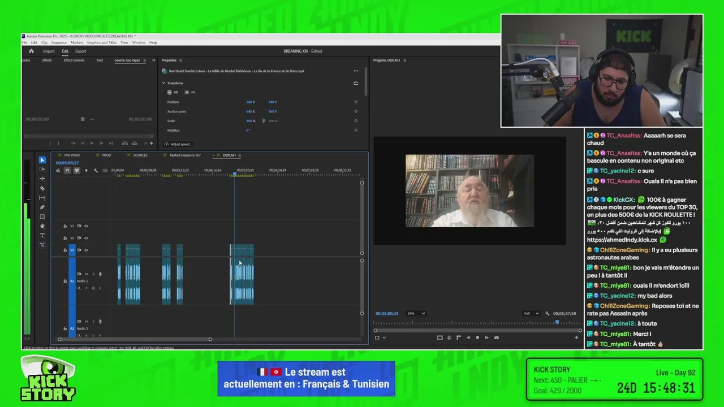Open the Sequence menu
Image resolution: width=724 pixels, height=407 pixels.
coord(59,42)
